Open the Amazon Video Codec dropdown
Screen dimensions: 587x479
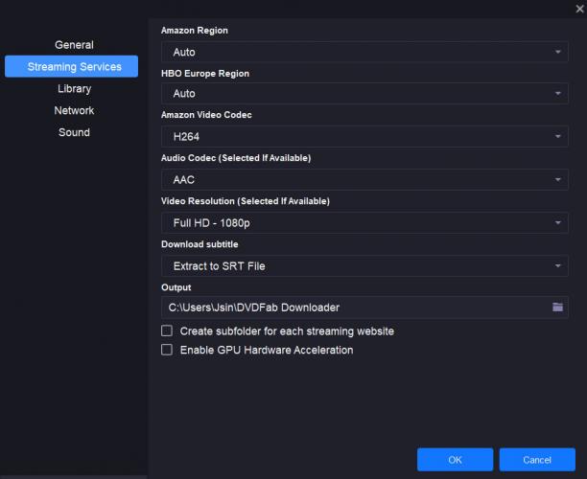(x=364, y=137)
